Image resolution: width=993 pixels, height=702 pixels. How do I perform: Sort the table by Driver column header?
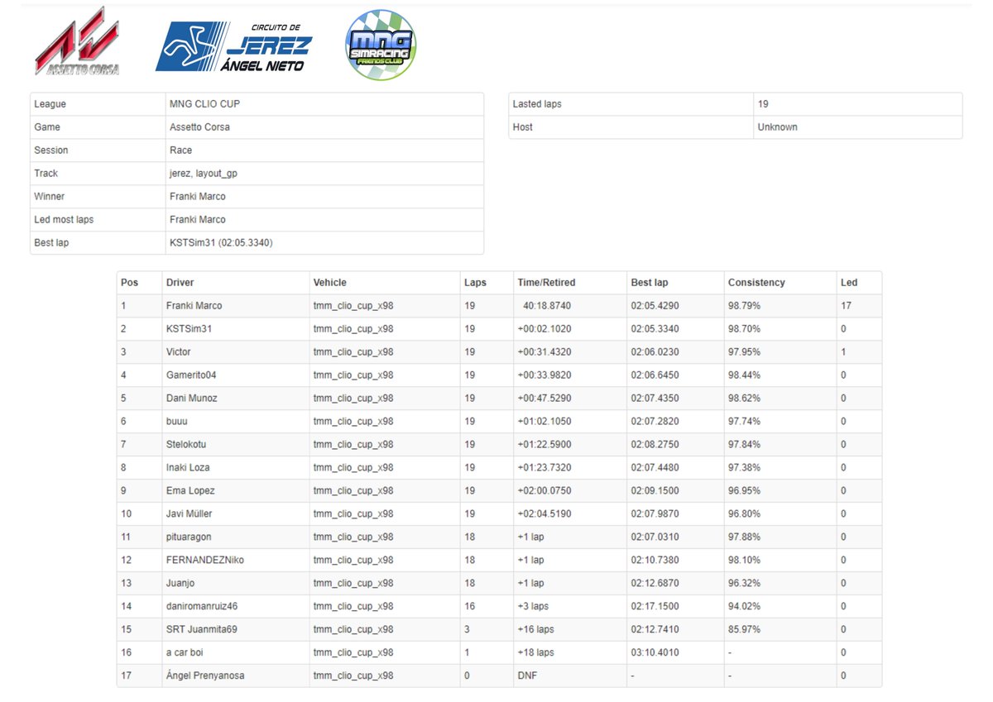(180, 282)
